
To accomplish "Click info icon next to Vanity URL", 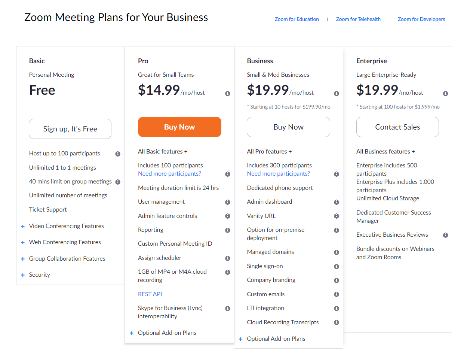I will 337,216.
